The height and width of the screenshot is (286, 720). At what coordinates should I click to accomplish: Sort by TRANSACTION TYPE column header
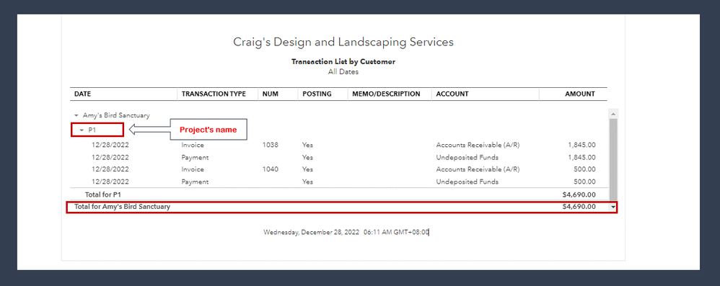coord(214,94)
